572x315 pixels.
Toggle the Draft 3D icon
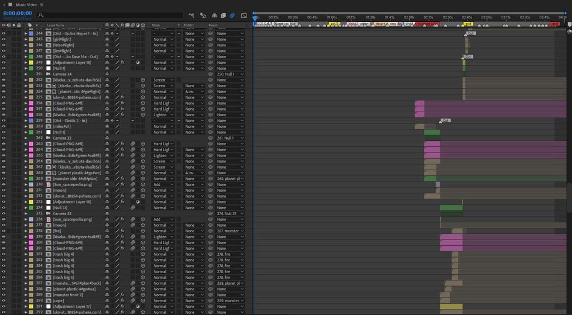click(x=203, y=15)
